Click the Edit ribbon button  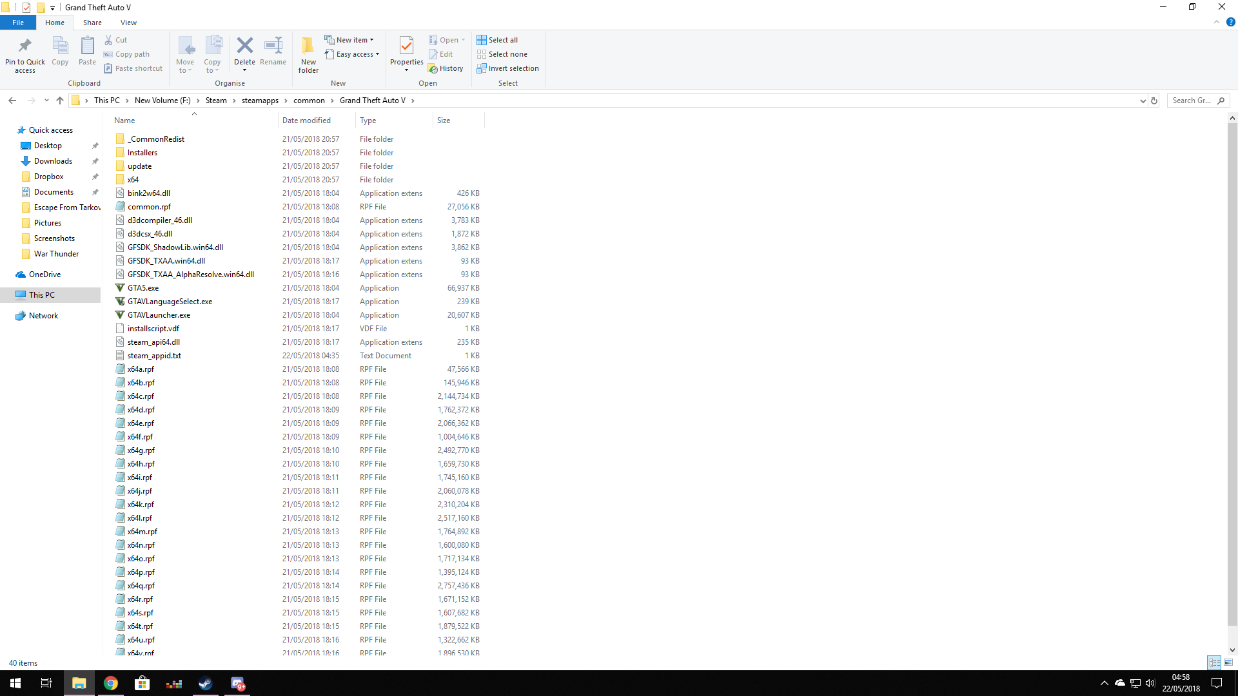coord(441,54)
